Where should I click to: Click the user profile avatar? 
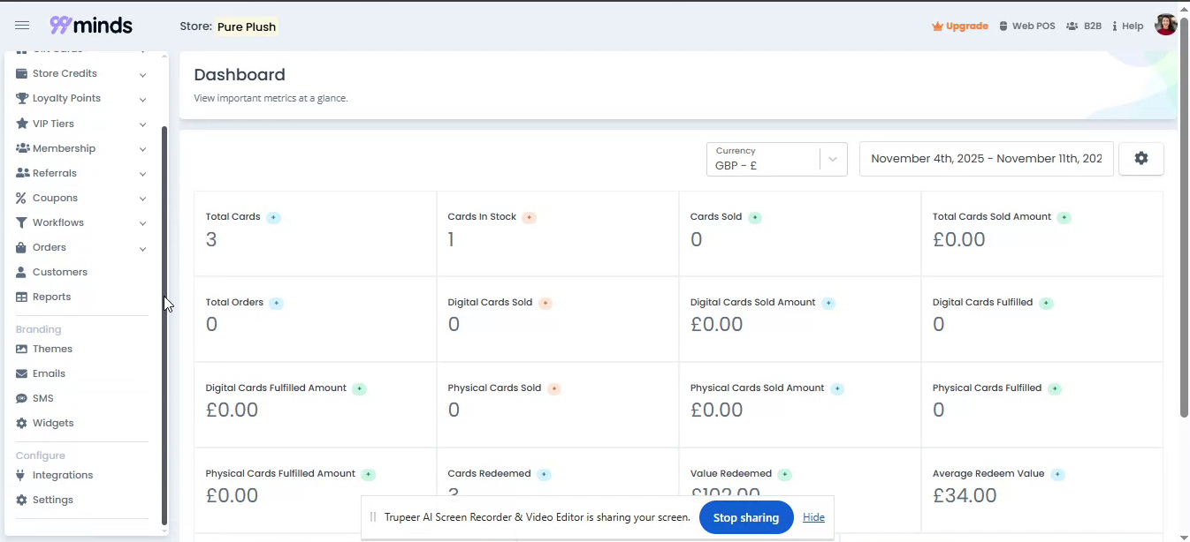click(1165, 26)
